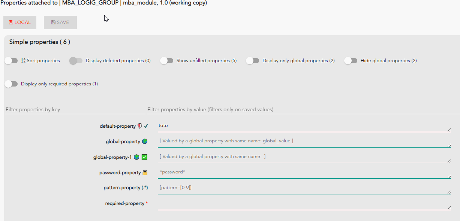This screenshot has width=460, height=221.
Task: Toggle Sort properties switch
Action: (x=11, y=61)
